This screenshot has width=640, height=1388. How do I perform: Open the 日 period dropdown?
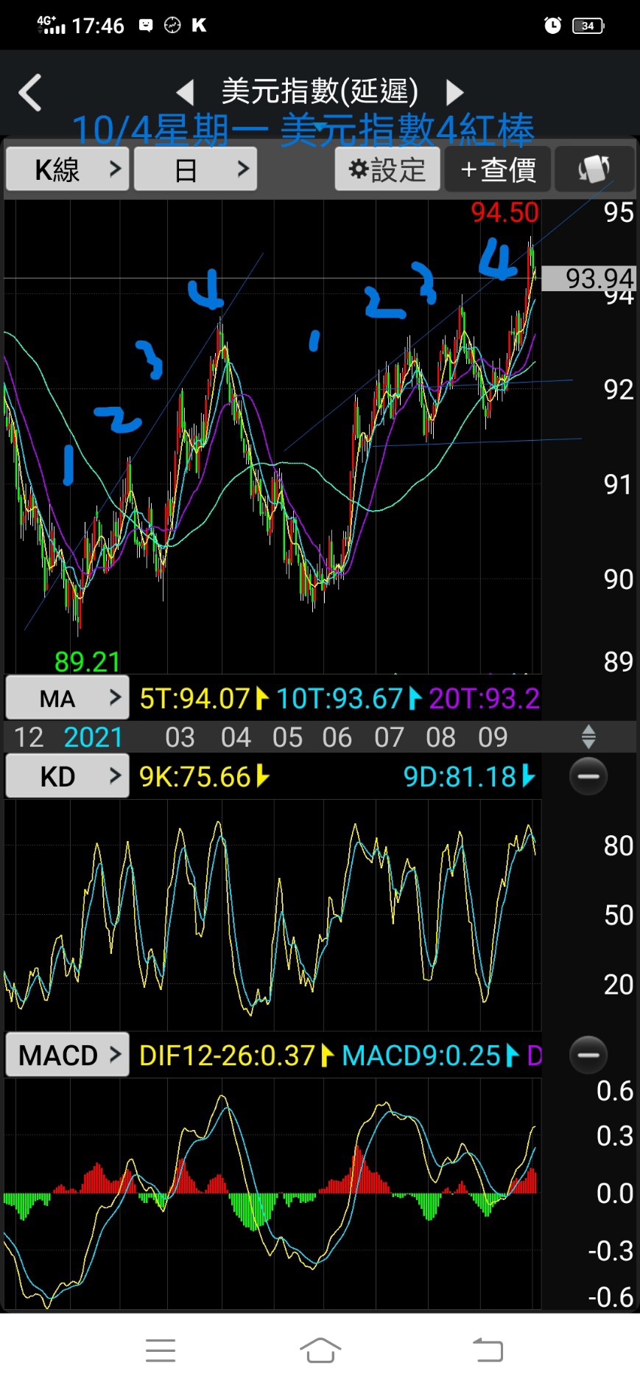click(x=195, y=170)
